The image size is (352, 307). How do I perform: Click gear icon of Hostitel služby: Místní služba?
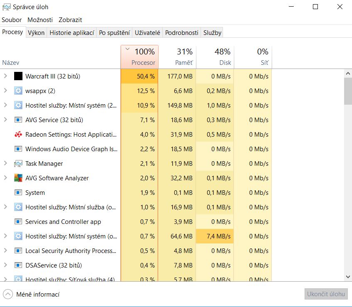[x=18, y=207]
